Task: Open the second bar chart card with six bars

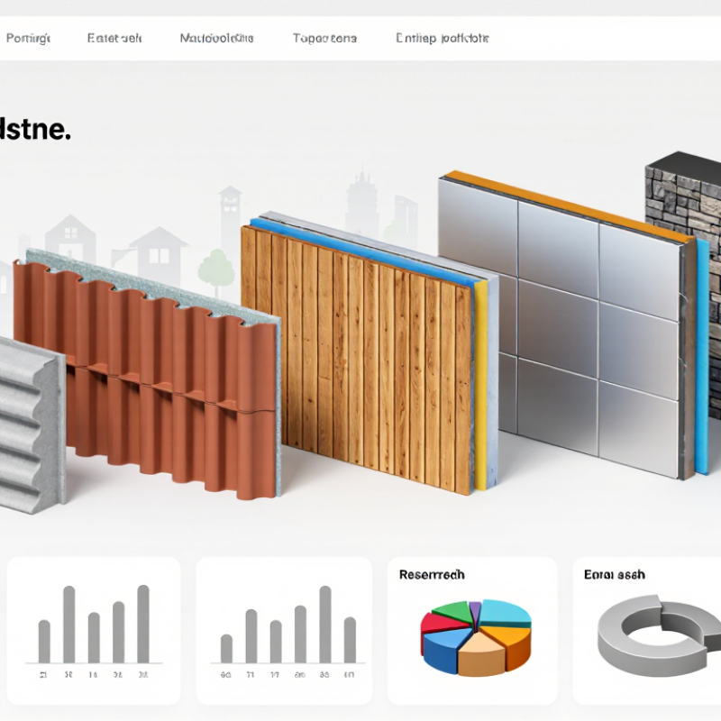Action: click(x=284, y=630)
